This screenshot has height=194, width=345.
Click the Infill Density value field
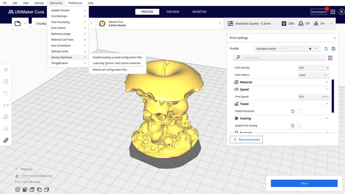313,68
